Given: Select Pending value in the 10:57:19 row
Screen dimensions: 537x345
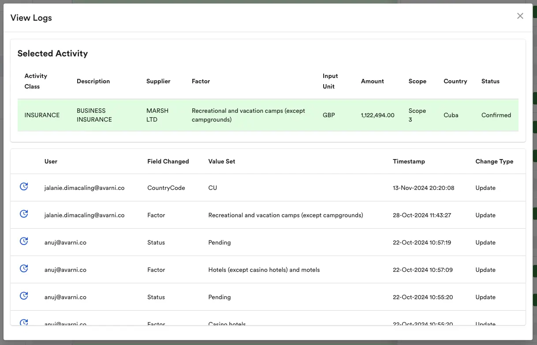Looking at the screenshot, I should tap(220, 242).
